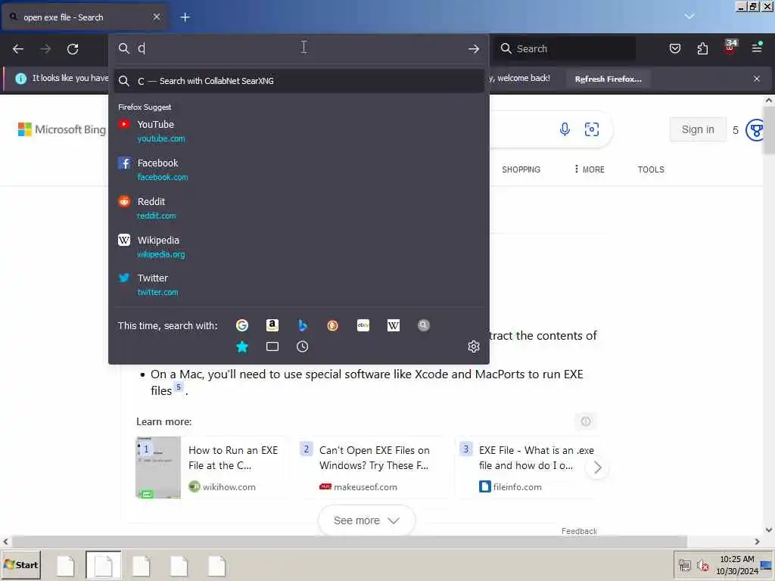Search Bookmarks with the star icon
The height and width of the screenshot is (581, 775).
(242, 346)
